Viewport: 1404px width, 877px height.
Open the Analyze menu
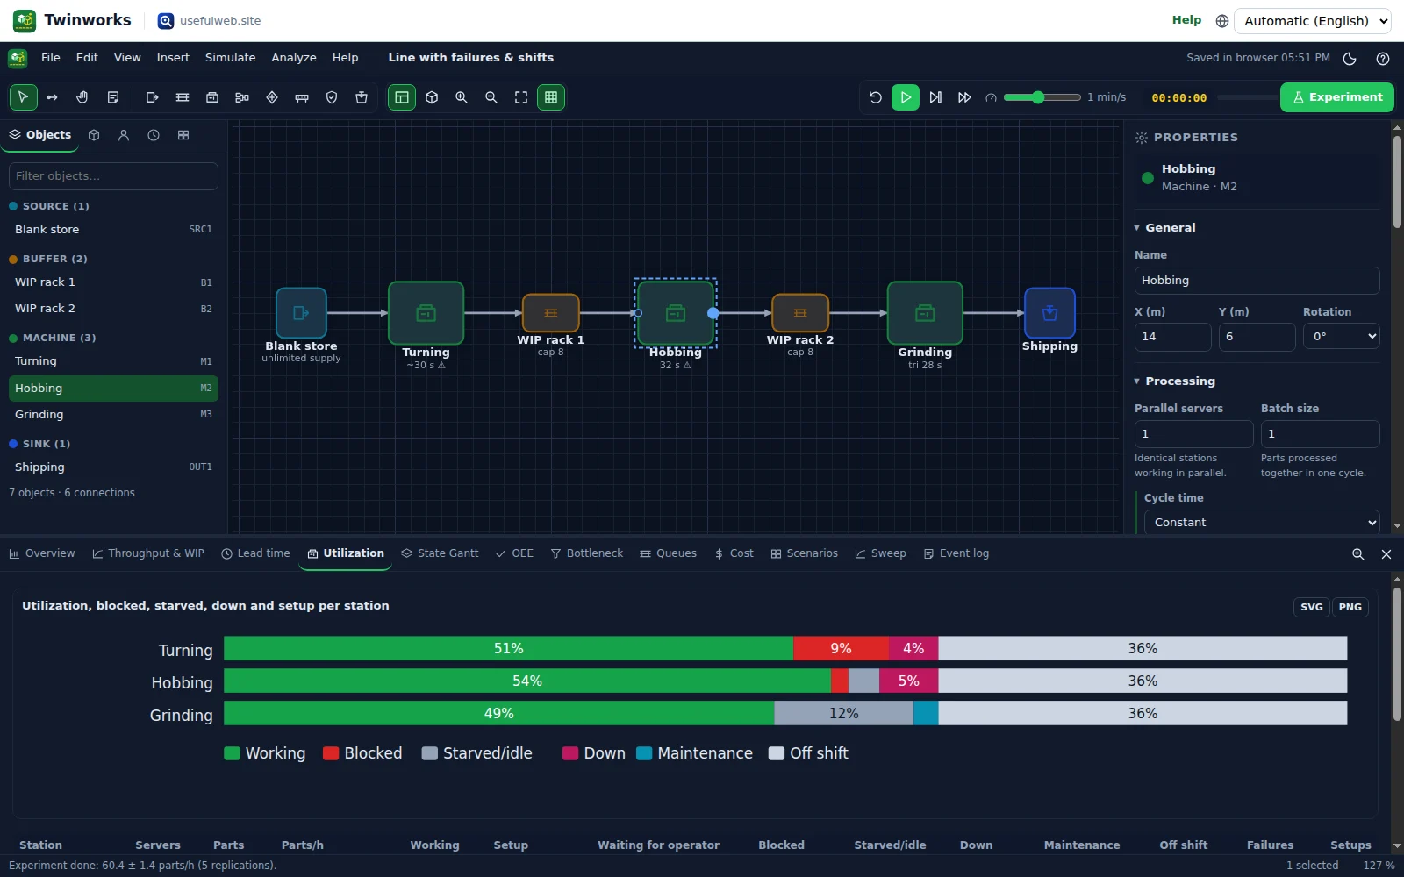294,58
